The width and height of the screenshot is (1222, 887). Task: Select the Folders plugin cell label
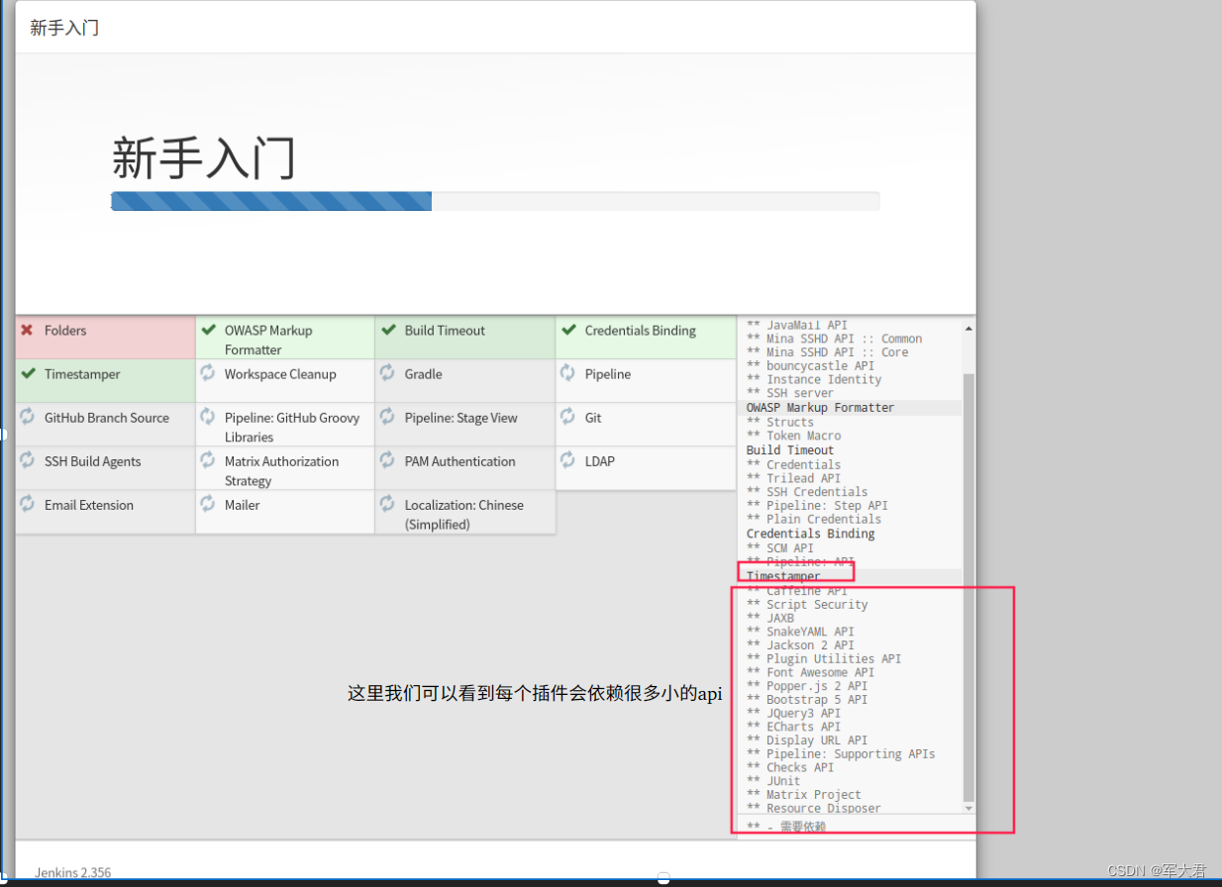click(65, 331)
